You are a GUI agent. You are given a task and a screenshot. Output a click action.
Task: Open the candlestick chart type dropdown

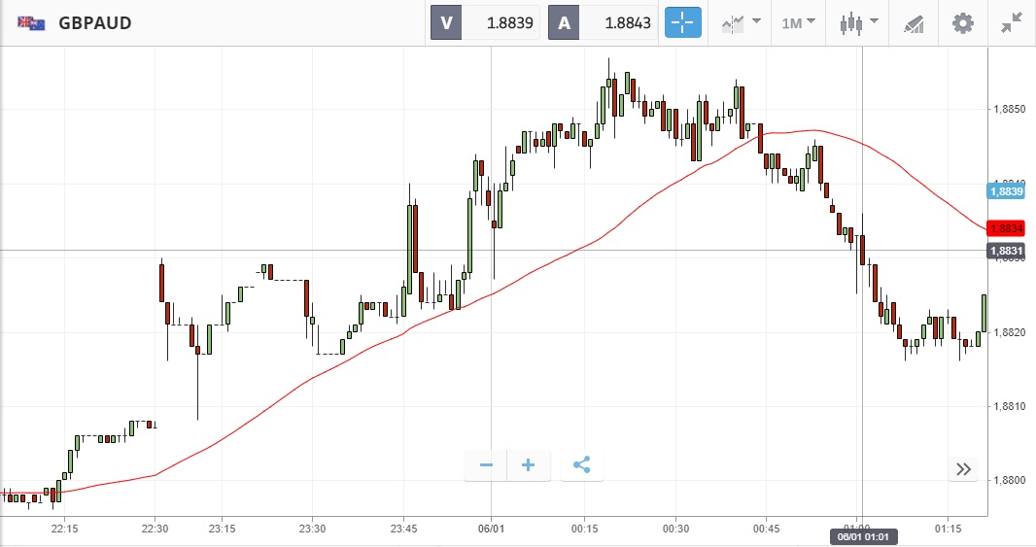[858, 22]
